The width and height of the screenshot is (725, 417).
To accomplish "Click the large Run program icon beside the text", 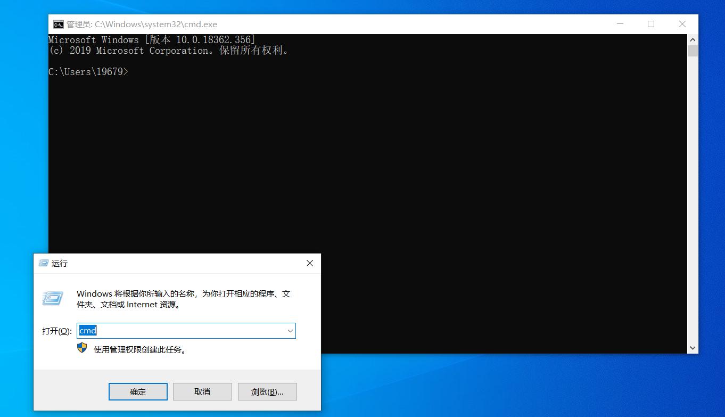I will [x=52, y=299].
